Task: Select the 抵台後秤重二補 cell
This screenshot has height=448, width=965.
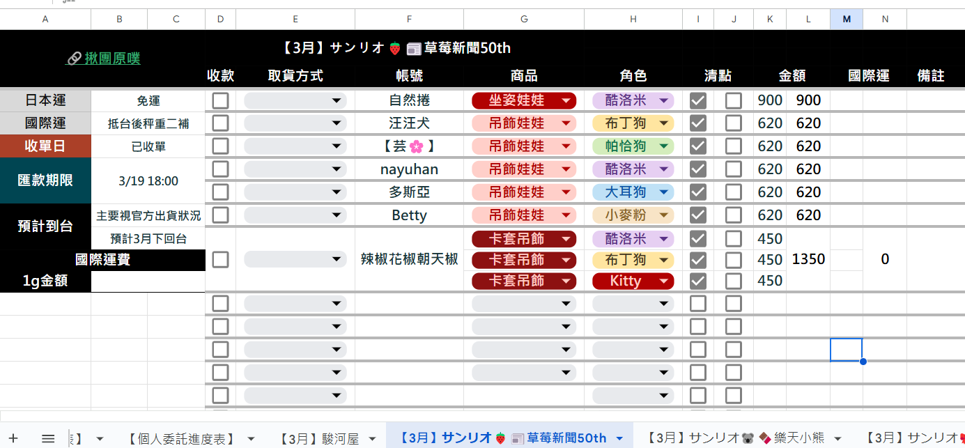Action: (148, 124)
